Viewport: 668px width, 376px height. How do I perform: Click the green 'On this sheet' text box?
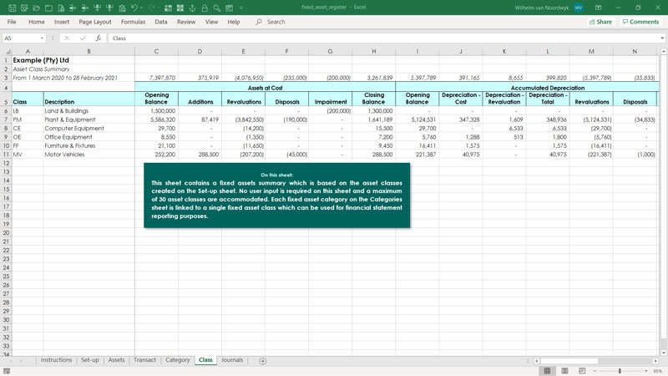pos(277,196)
